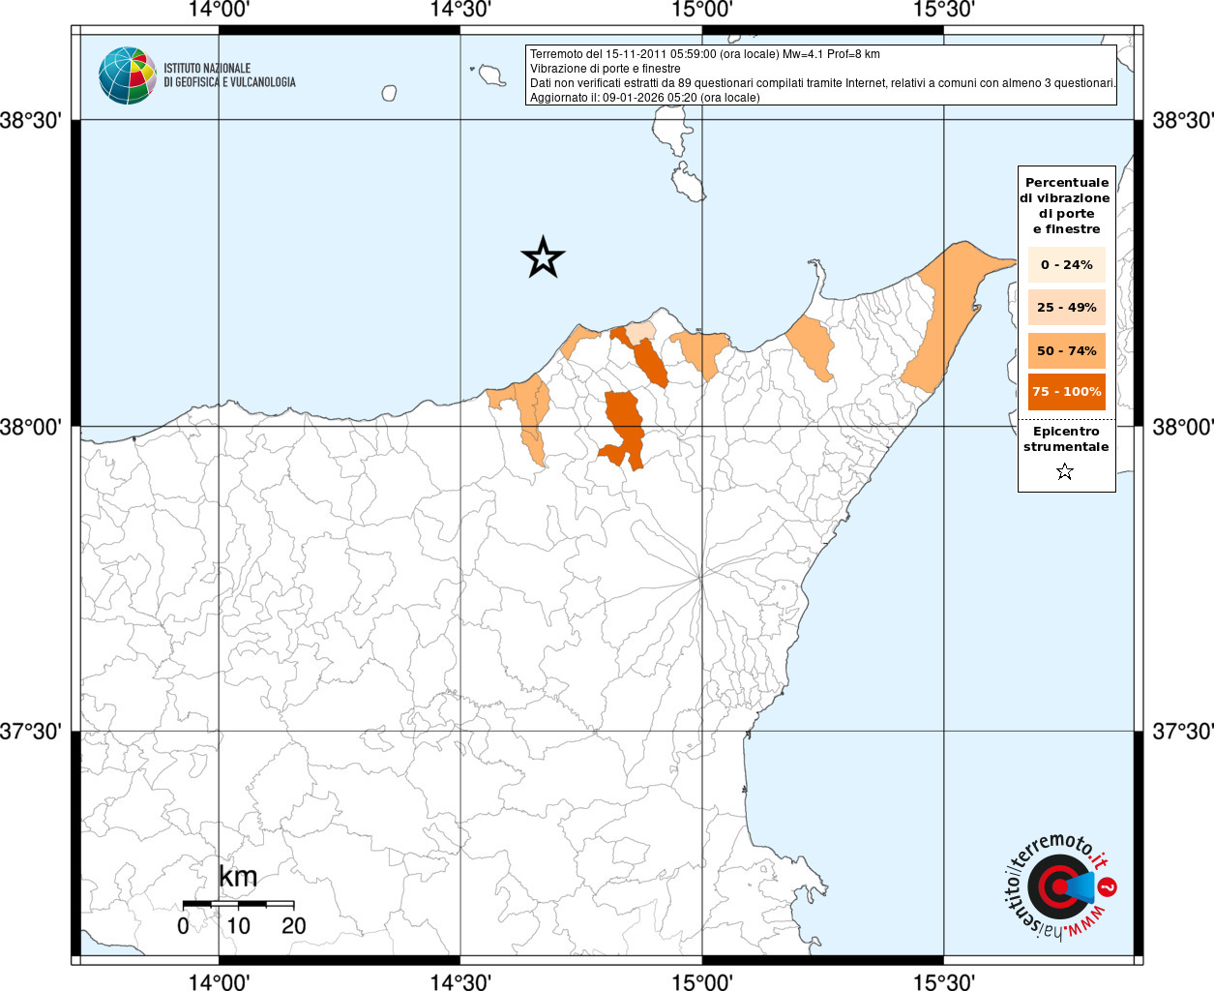
Task: Click the legend's epicentro strumentale star
Action: 1065,472
